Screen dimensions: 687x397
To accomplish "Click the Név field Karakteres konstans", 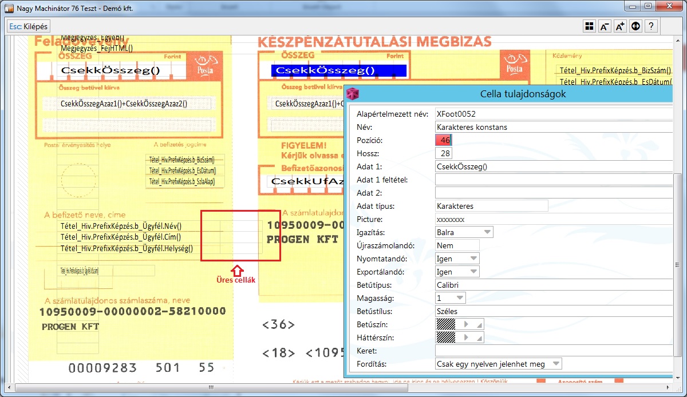I will 554,127.
